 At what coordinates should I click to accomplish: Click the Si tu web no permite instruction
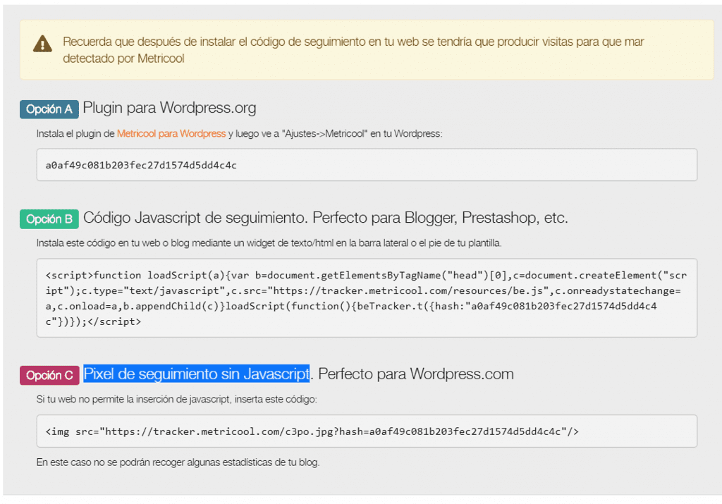pos(176,400)
